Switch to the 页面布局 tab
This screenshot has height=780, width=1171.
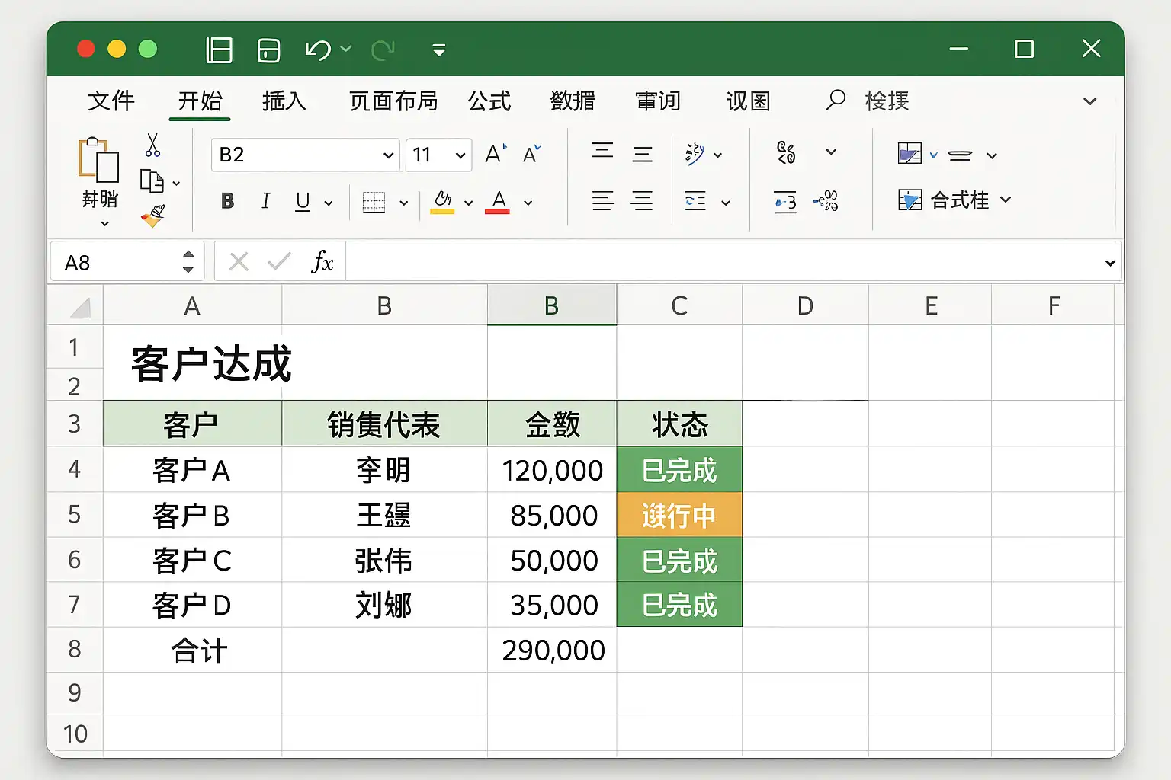pos(393,101)
